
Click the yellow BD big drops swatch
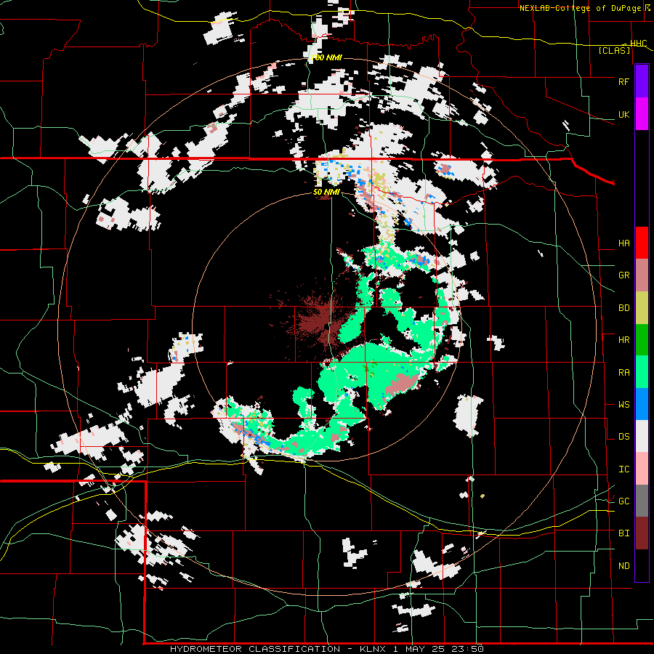coord(642,308)
